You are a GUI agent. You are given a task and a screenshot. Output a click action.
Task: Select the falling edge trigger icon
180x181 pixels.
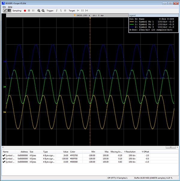click(61, 11)
